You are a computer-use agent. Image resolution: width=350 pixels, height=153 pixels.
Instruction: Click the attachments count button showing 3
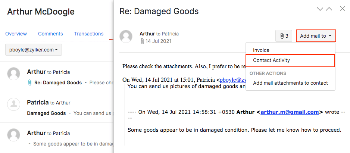pos(283,36)
